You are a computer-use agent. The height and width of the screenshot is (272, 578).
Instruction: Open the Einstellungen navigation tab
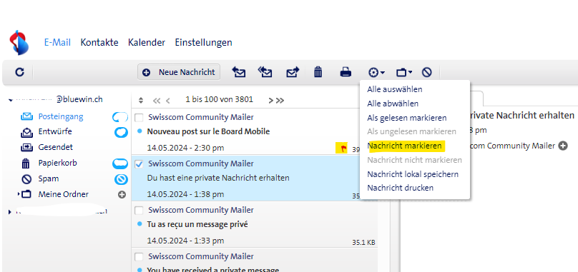point(203,42)
